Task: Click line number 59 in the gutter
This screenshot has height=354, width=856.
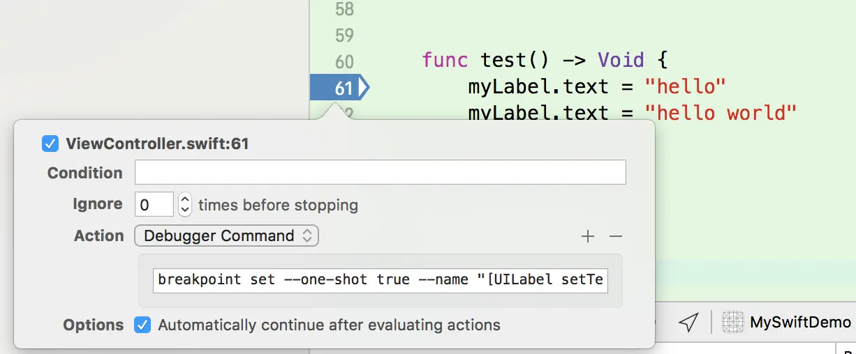Action: pyautogui.click(x=344, y=35)
